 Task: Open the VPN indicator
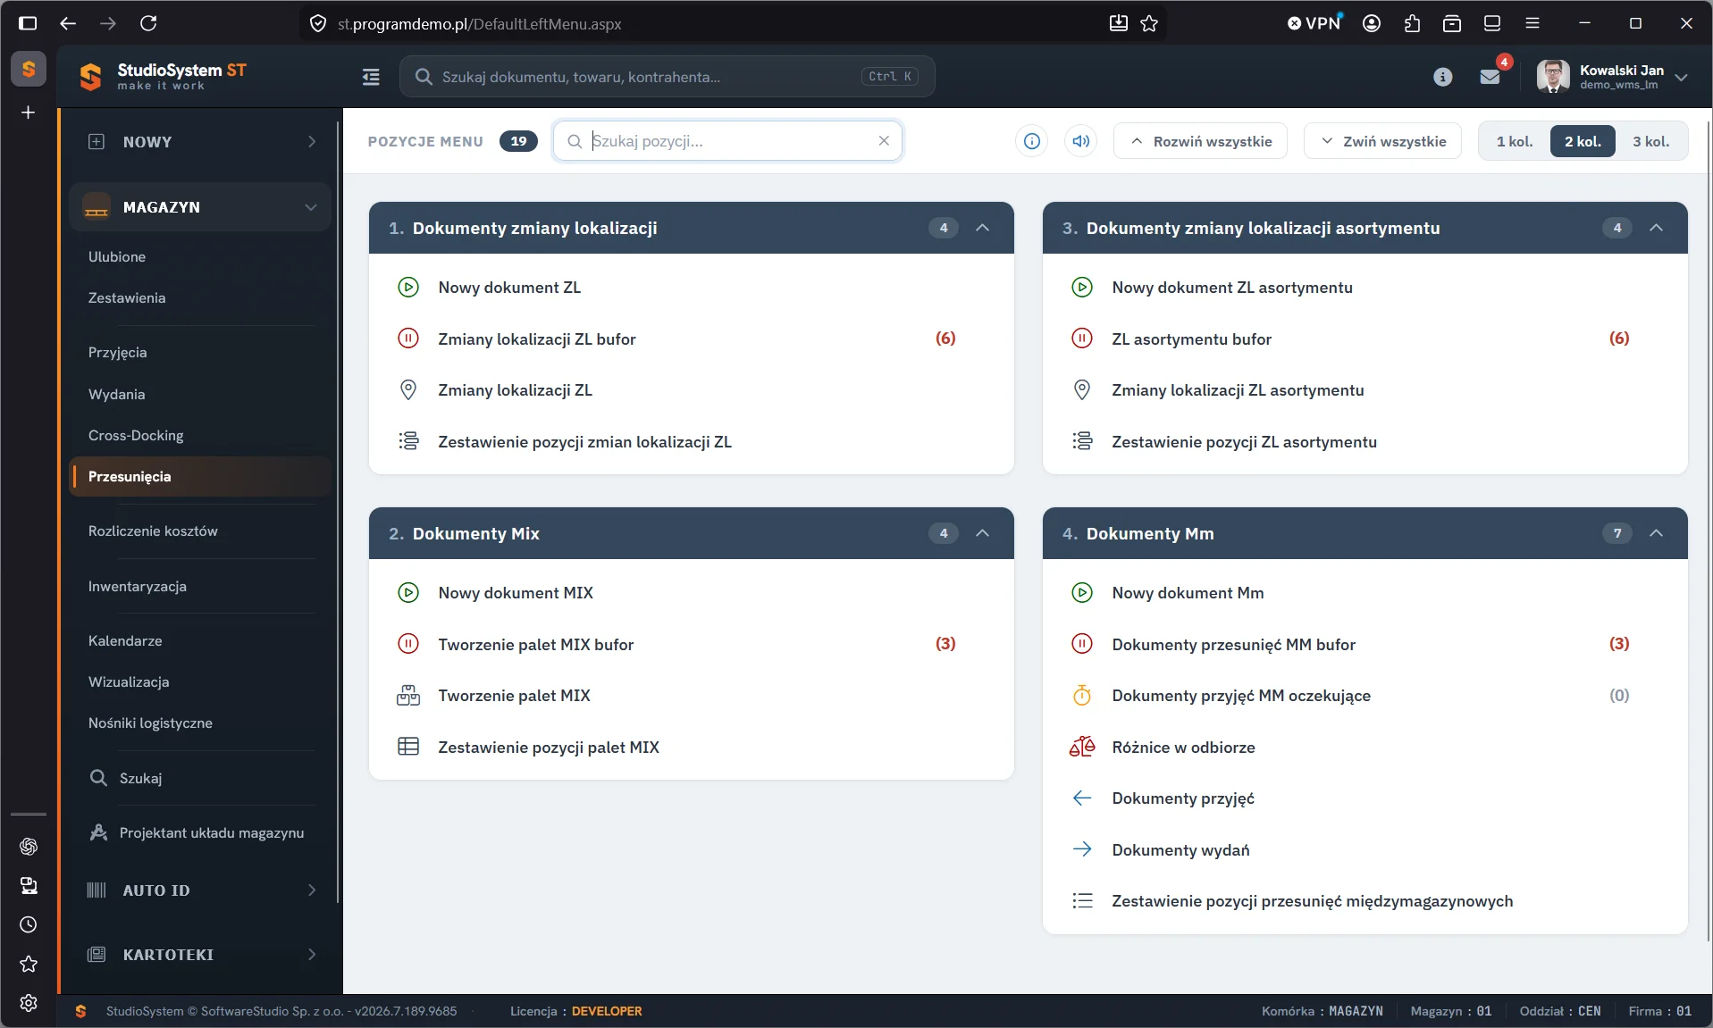(x=1314, y=23)
